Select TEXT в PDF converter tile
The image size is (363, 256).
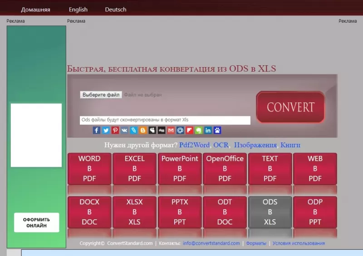[x=270, y=169]
